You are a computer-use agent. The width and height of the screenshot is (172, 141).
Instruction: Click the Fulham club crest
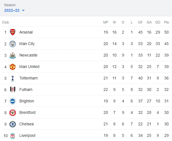(x=13, y=90)
